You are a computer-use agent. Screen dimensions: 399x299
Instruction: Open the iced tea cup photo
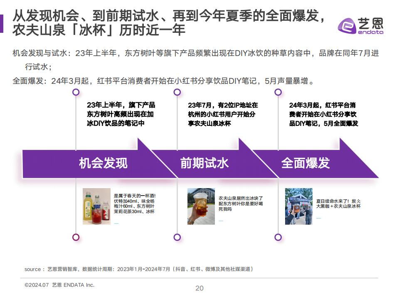(201, 206)
